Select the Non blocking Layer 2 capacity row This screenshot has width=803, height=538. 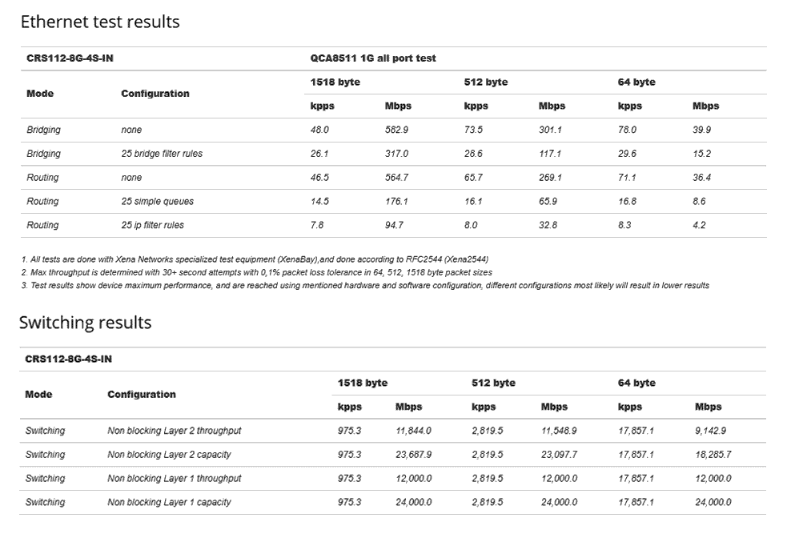(x=393, y=455)
